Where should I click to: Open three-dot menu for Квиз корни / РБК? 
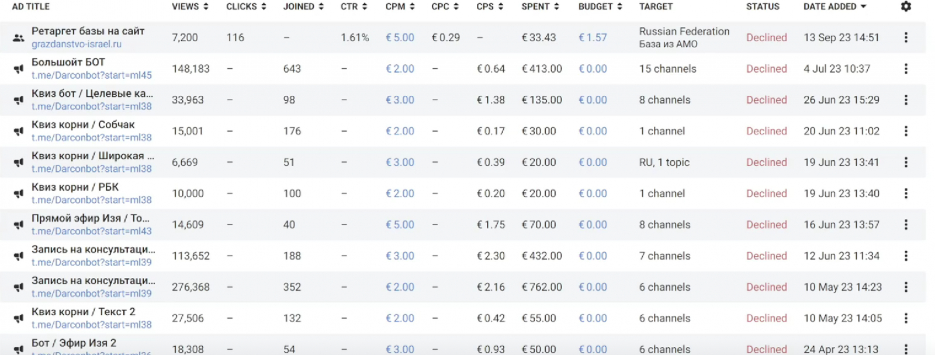tap(906, 194)
